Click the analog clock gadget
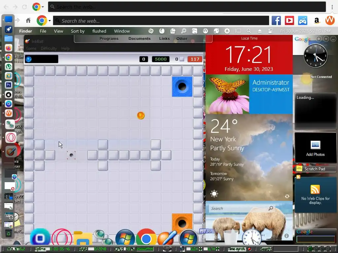This screenshot has height=253, width=338. pos(315,55)
